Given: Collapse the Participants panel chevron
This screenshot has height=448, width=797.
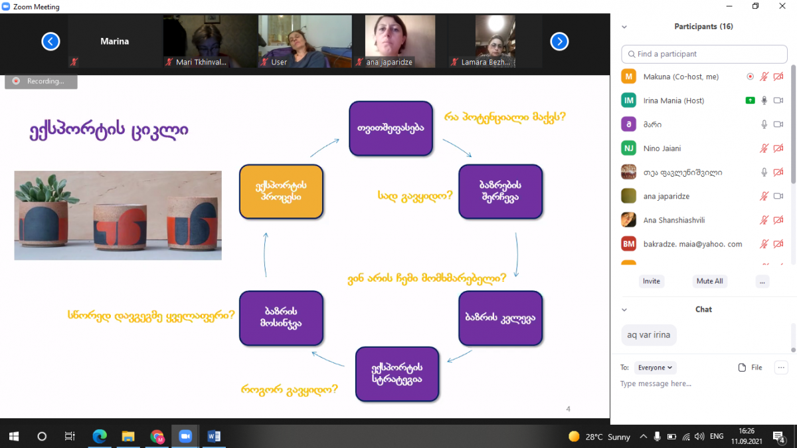Looking at the screenshot, I should (624, 27).
